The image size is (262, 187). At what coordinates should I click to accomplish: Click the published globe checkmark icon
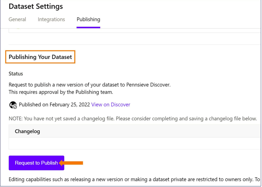pos(13,105)
